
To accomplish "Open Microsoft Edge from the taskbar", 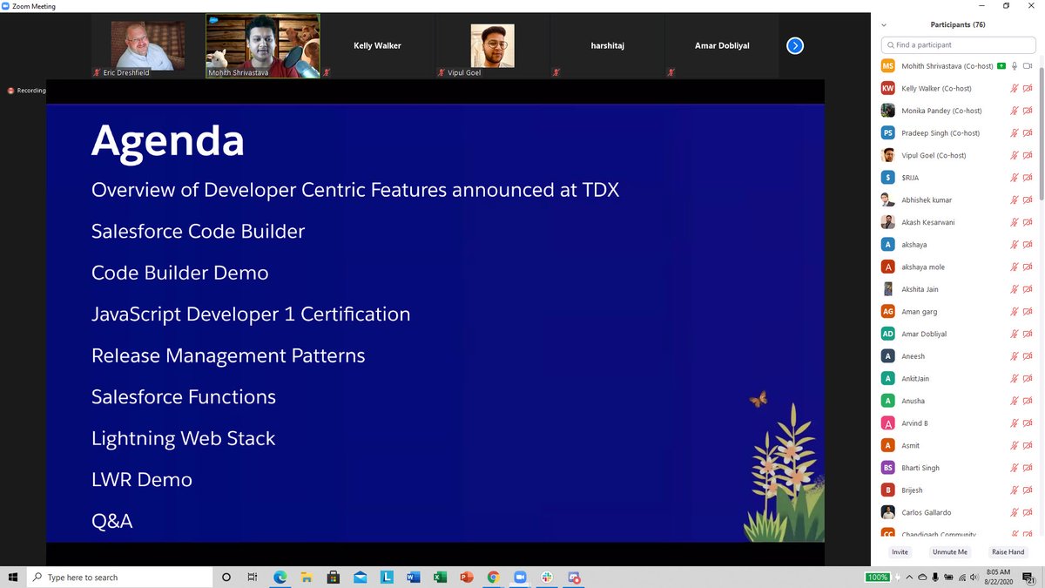I will click(280, 577).
